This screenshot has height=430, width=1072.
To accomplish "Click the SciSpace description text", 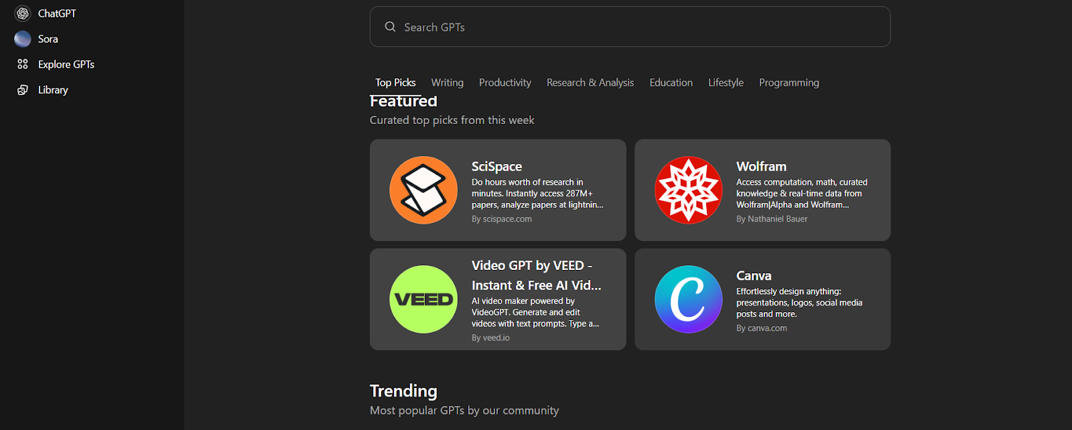I will click(x=537, y=194).
